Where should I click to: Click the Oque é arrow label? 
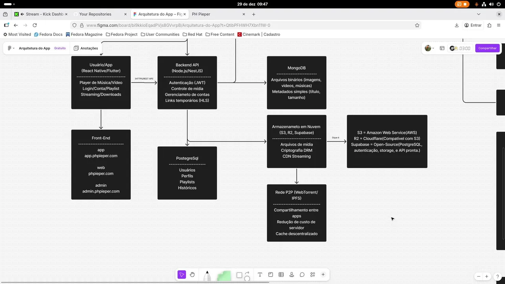coord(336,138)
